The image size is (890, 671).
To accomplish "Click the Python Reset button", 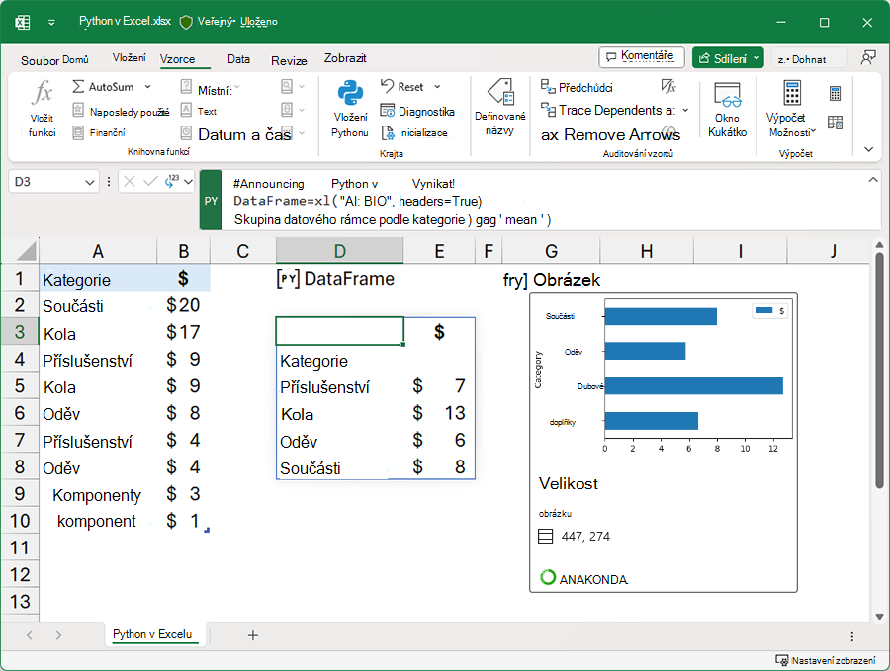I will [402, 87].
